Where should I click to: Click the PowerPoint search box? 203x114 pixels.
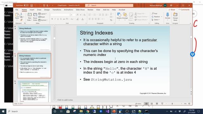[109, 5]
